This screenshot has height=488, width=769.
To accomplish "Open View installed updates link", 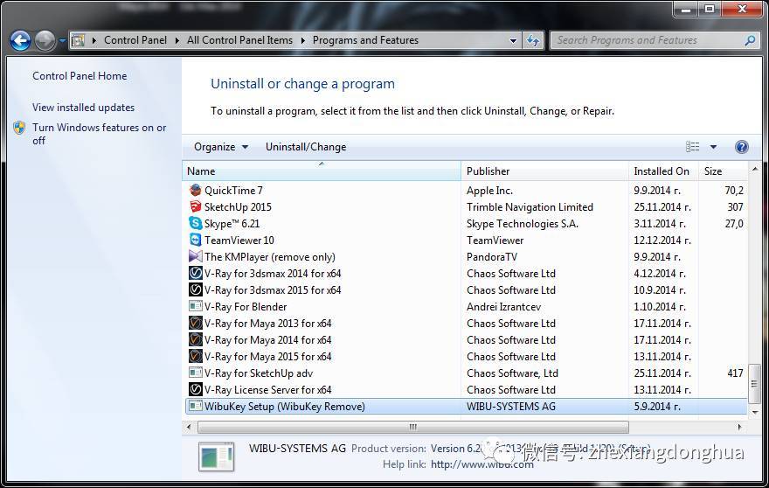I will 83,108.
